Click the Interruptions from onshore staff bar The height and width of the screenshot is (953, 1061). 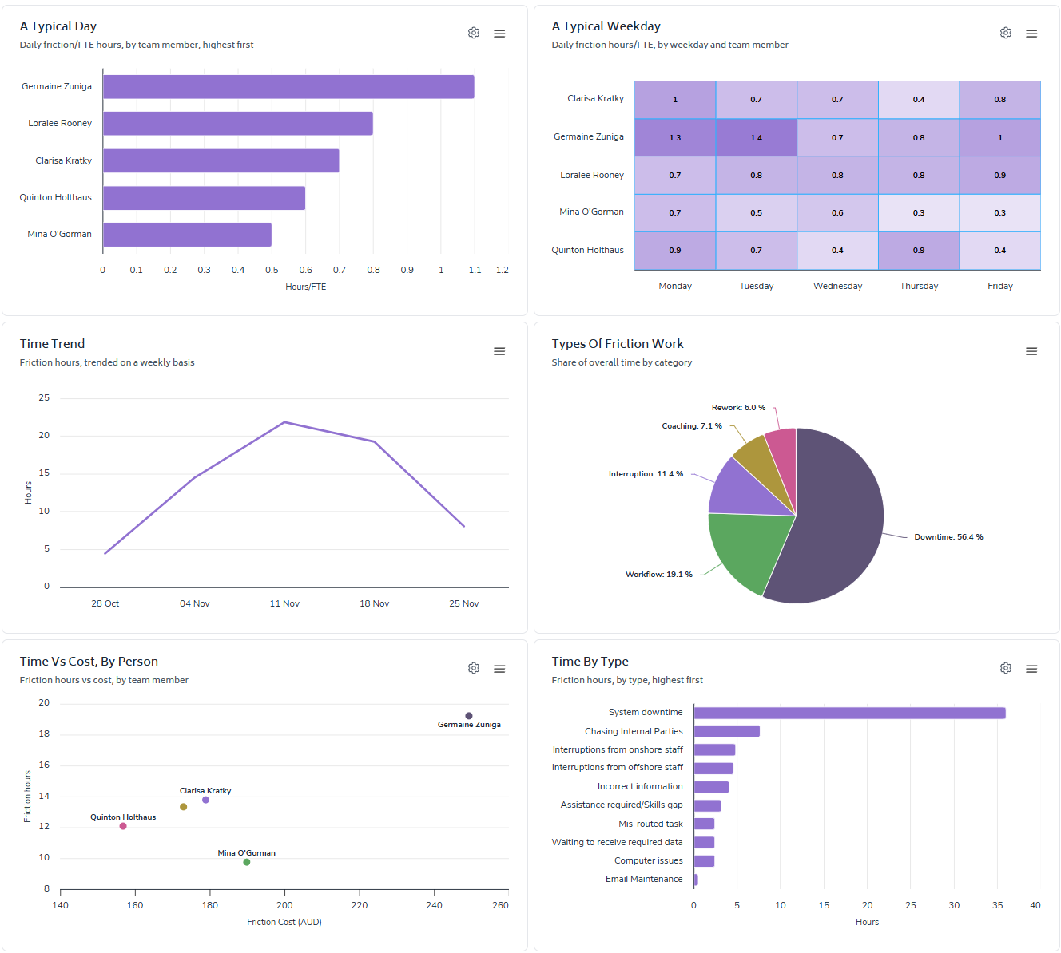point(714,749)
